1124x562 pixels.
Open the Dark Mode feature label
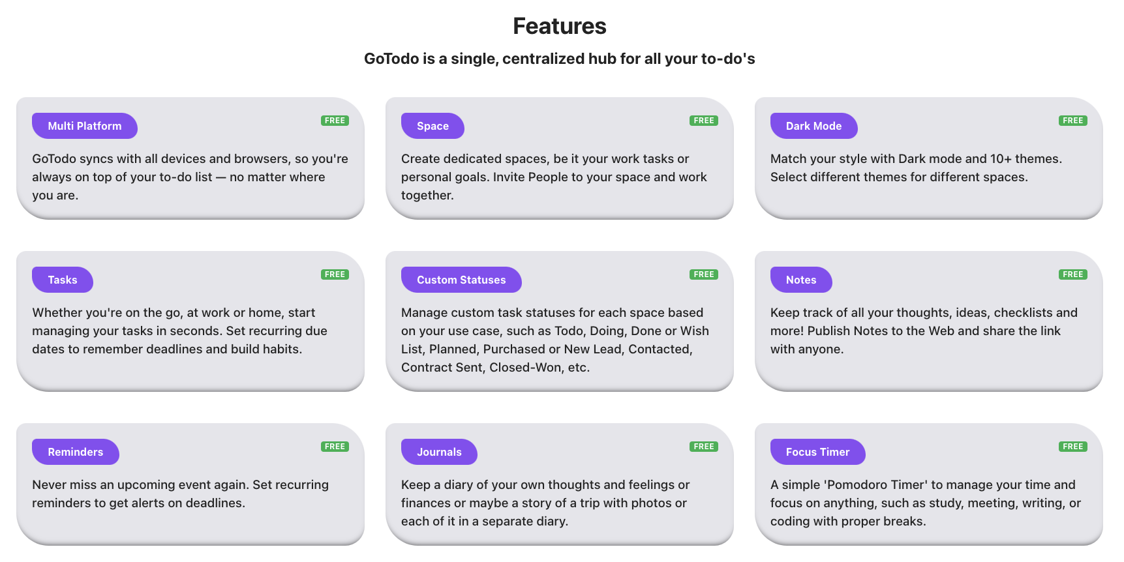(x=813, y=126)
